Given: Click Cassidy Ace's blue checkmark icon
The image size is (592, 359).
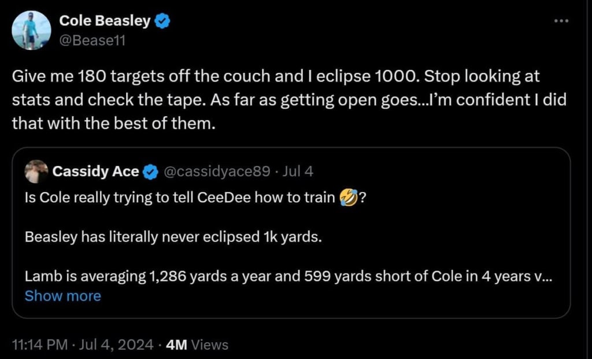Looking at the screenshot, I should click(151, 172).
